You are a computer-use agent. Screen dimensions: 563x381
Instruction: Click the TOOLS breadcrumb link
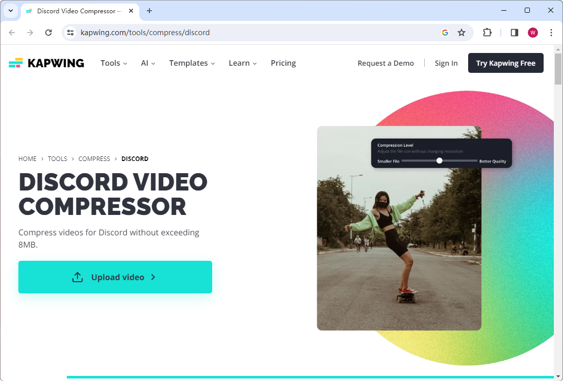tap(58, 158)
